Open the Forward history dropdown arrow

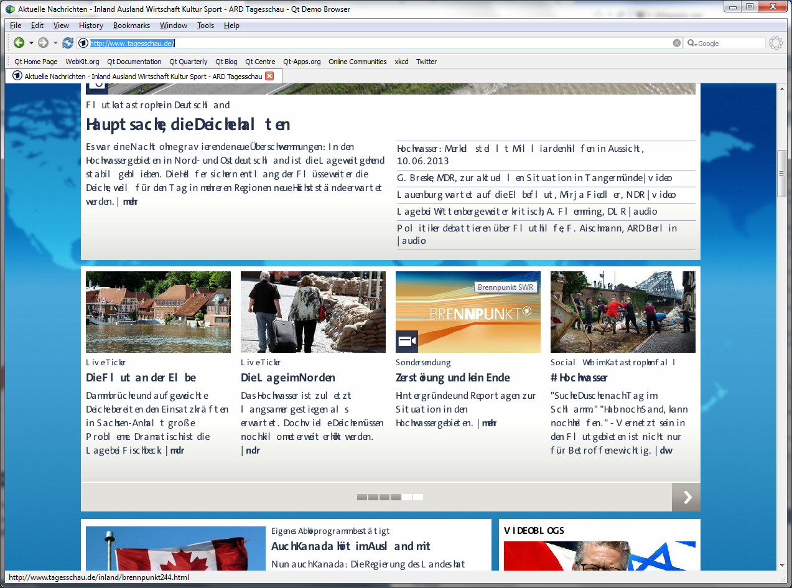tap(55, 43)
